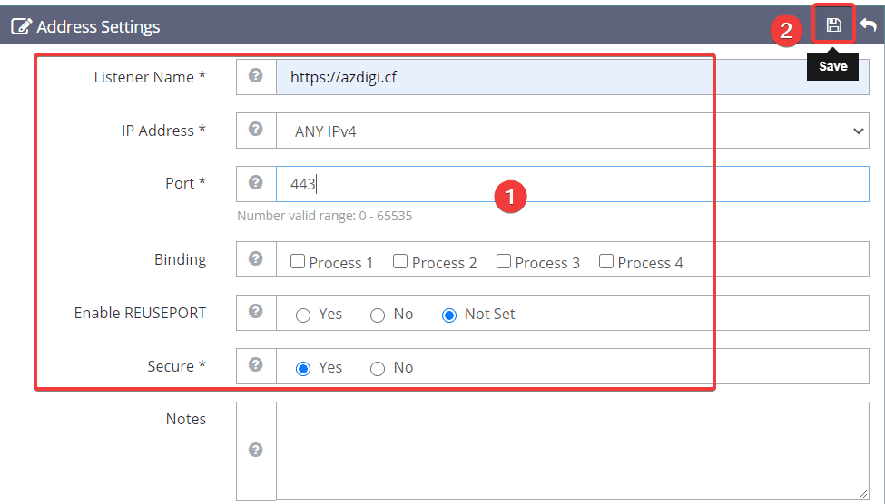Click the back arrow icon in header

coord(869,24)
